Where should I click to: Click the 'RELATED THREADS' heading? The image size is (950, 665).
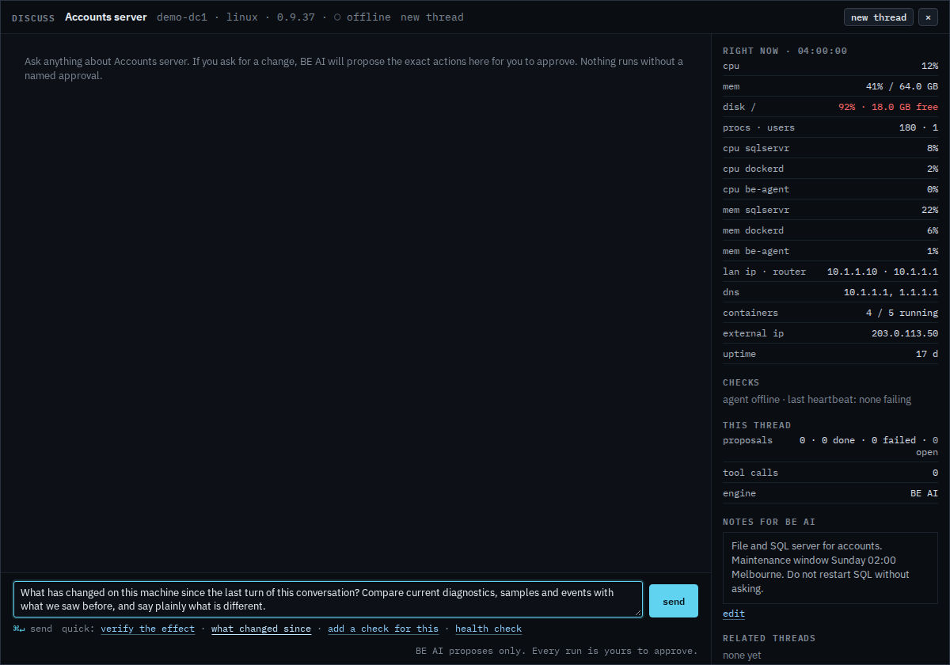(x=769, y=638)
